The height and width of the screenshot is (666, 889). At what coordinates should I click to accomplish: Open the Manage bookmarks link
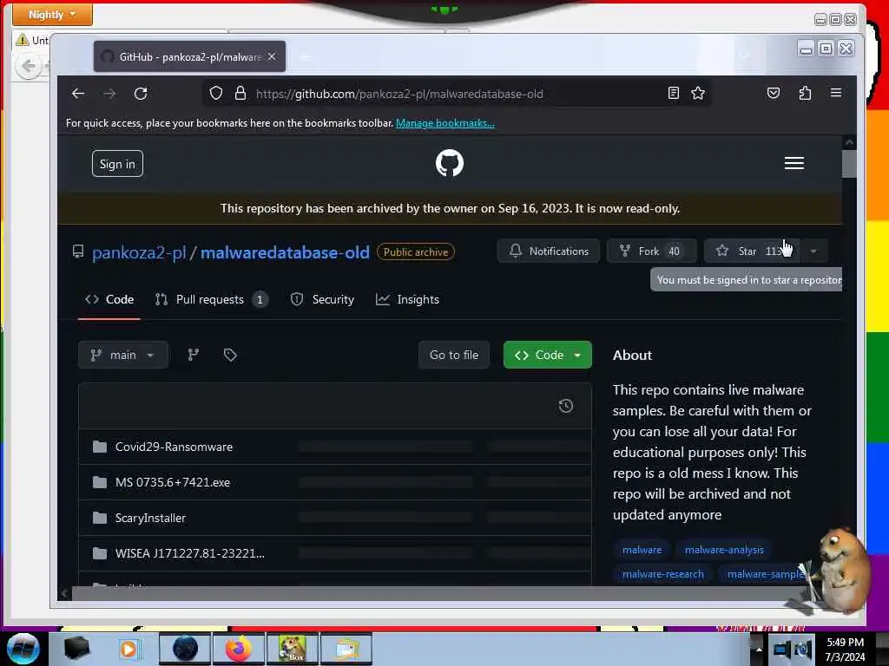(x=445, y=123)
